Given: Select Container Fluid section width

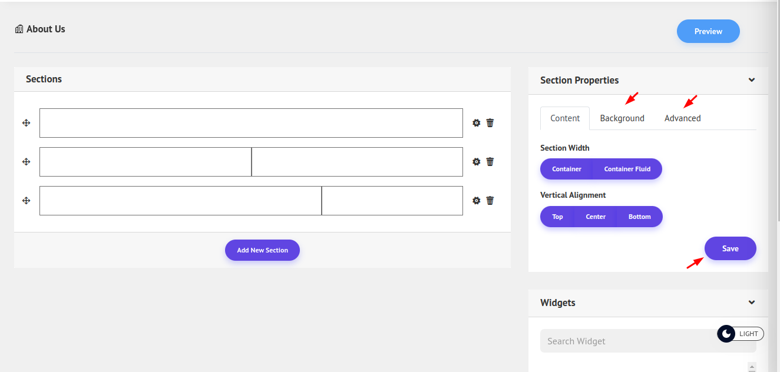Looking at the screenshot, I should coord(627,169).
